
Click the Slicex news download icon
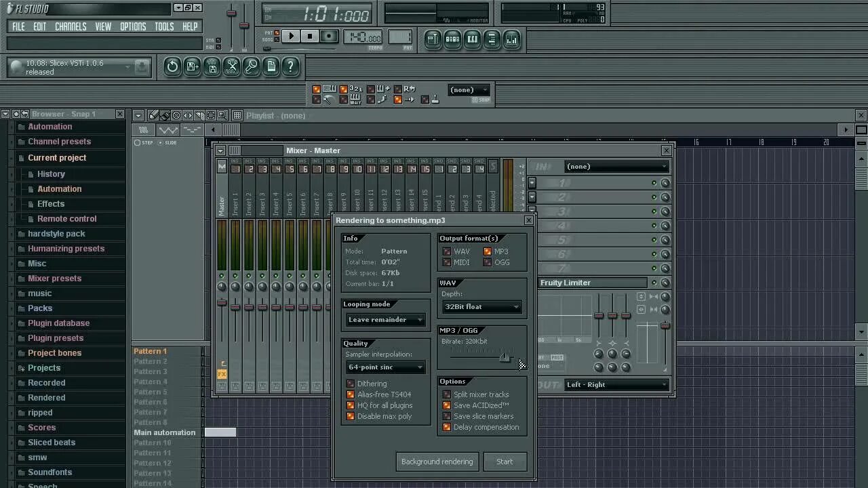[x=141, y=66]
